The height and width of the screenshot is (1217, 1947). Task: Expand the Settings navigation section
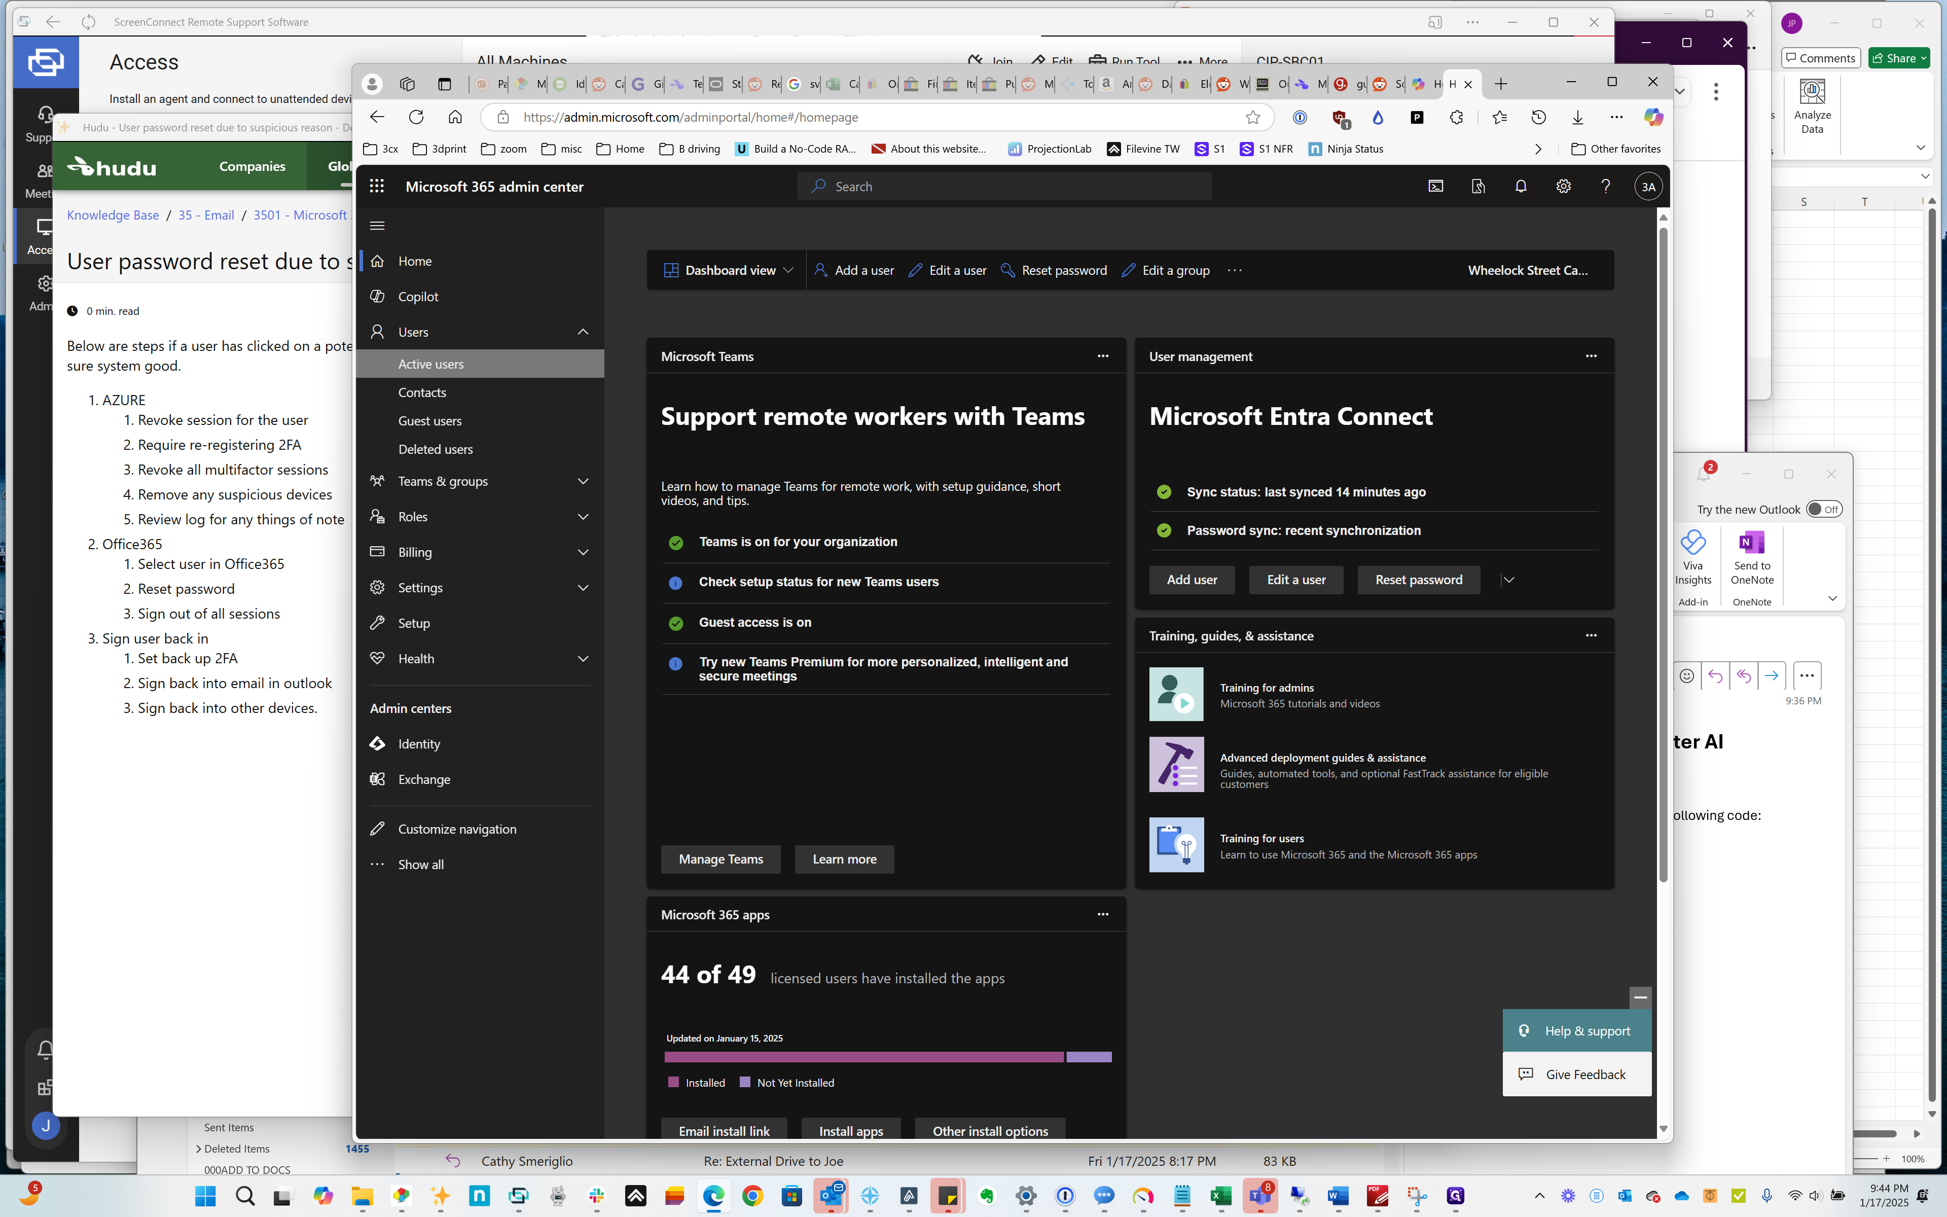pos(583,588)
